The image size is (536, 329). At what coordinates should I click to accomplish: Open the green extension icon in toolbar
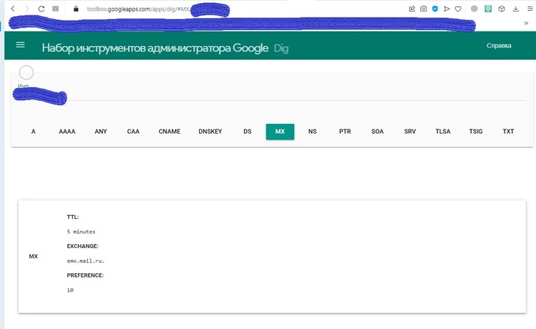click(489, 9)
